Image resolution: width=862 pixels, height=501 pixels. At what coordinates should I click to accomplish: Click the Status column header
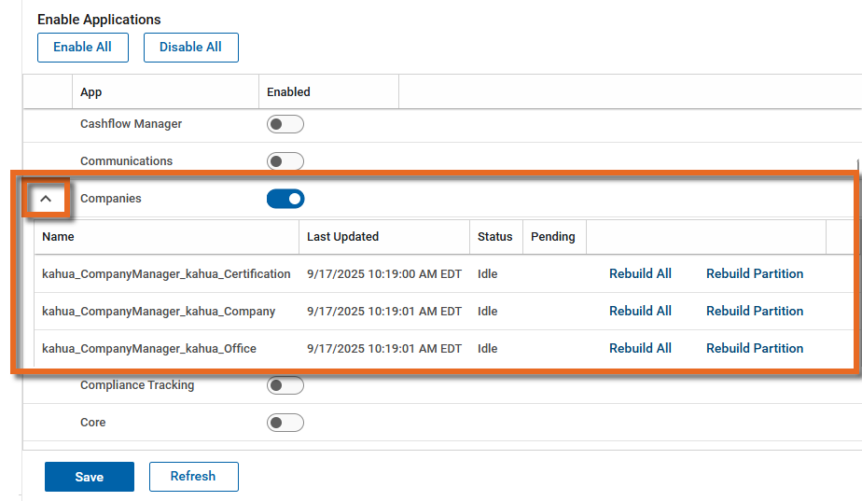click(494, 237)
